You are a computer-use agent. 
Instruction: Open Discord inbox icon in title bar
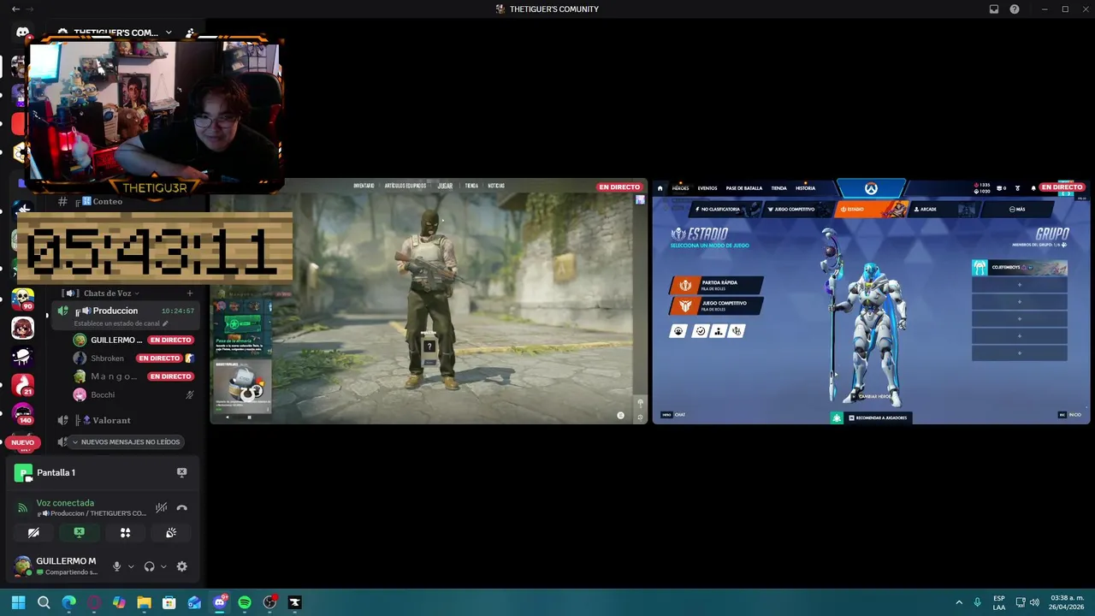pos(994,9)
